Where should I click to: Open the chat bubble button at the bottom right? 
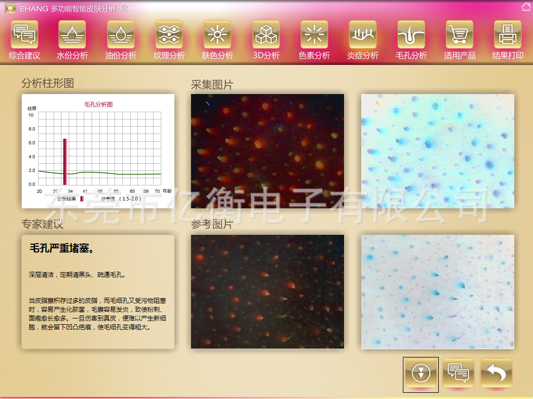click(459, 373)
